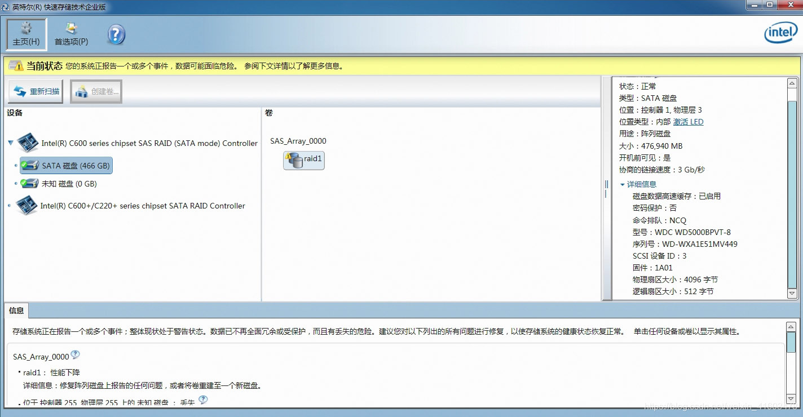Image resolution: width=803 pixels, height=417 pixels.
Task: Click the 命令排队：NCQ line
Action: [x=660, y=220]
